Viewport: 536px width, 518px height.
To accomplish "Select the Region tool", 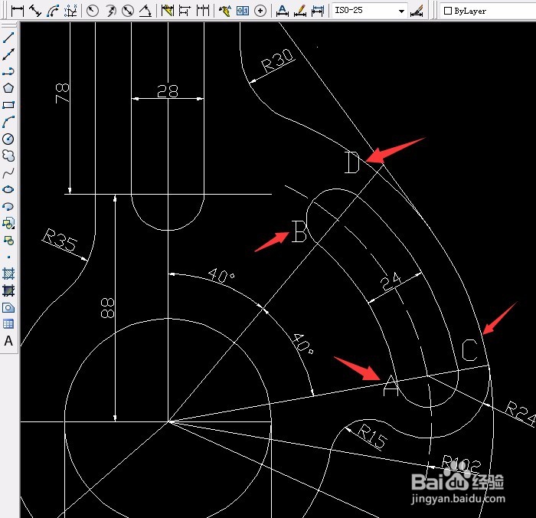I will click(x=8, y=307).
